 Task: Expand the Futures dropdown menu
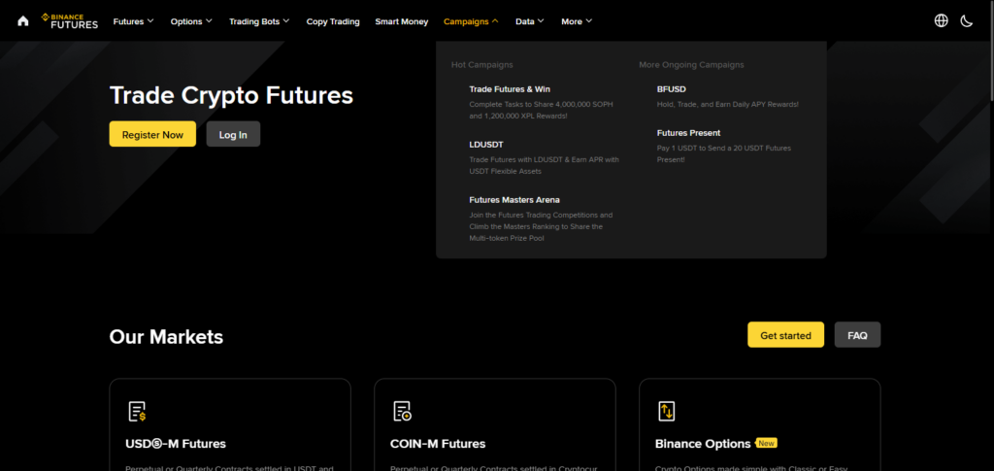click(x=133, y=21)
